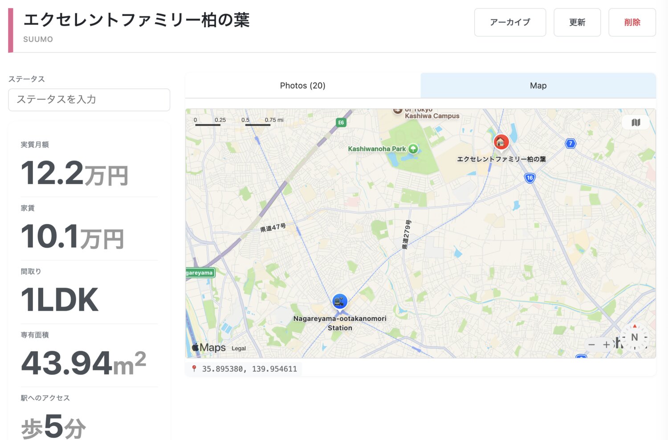This screenshot has width=668, height=440.
Task: Select the Map tab
Action: pos(538,85)
